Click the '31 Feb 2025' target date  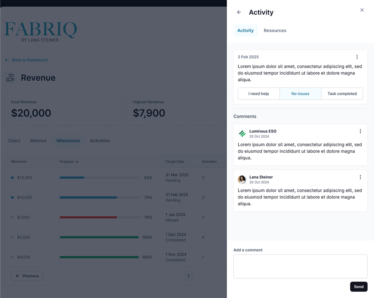[x=177, y=195]
